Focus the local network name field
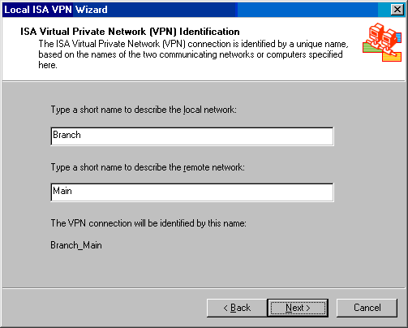The height and width of the screenshot is (328, 408). [x=192, y=136]
